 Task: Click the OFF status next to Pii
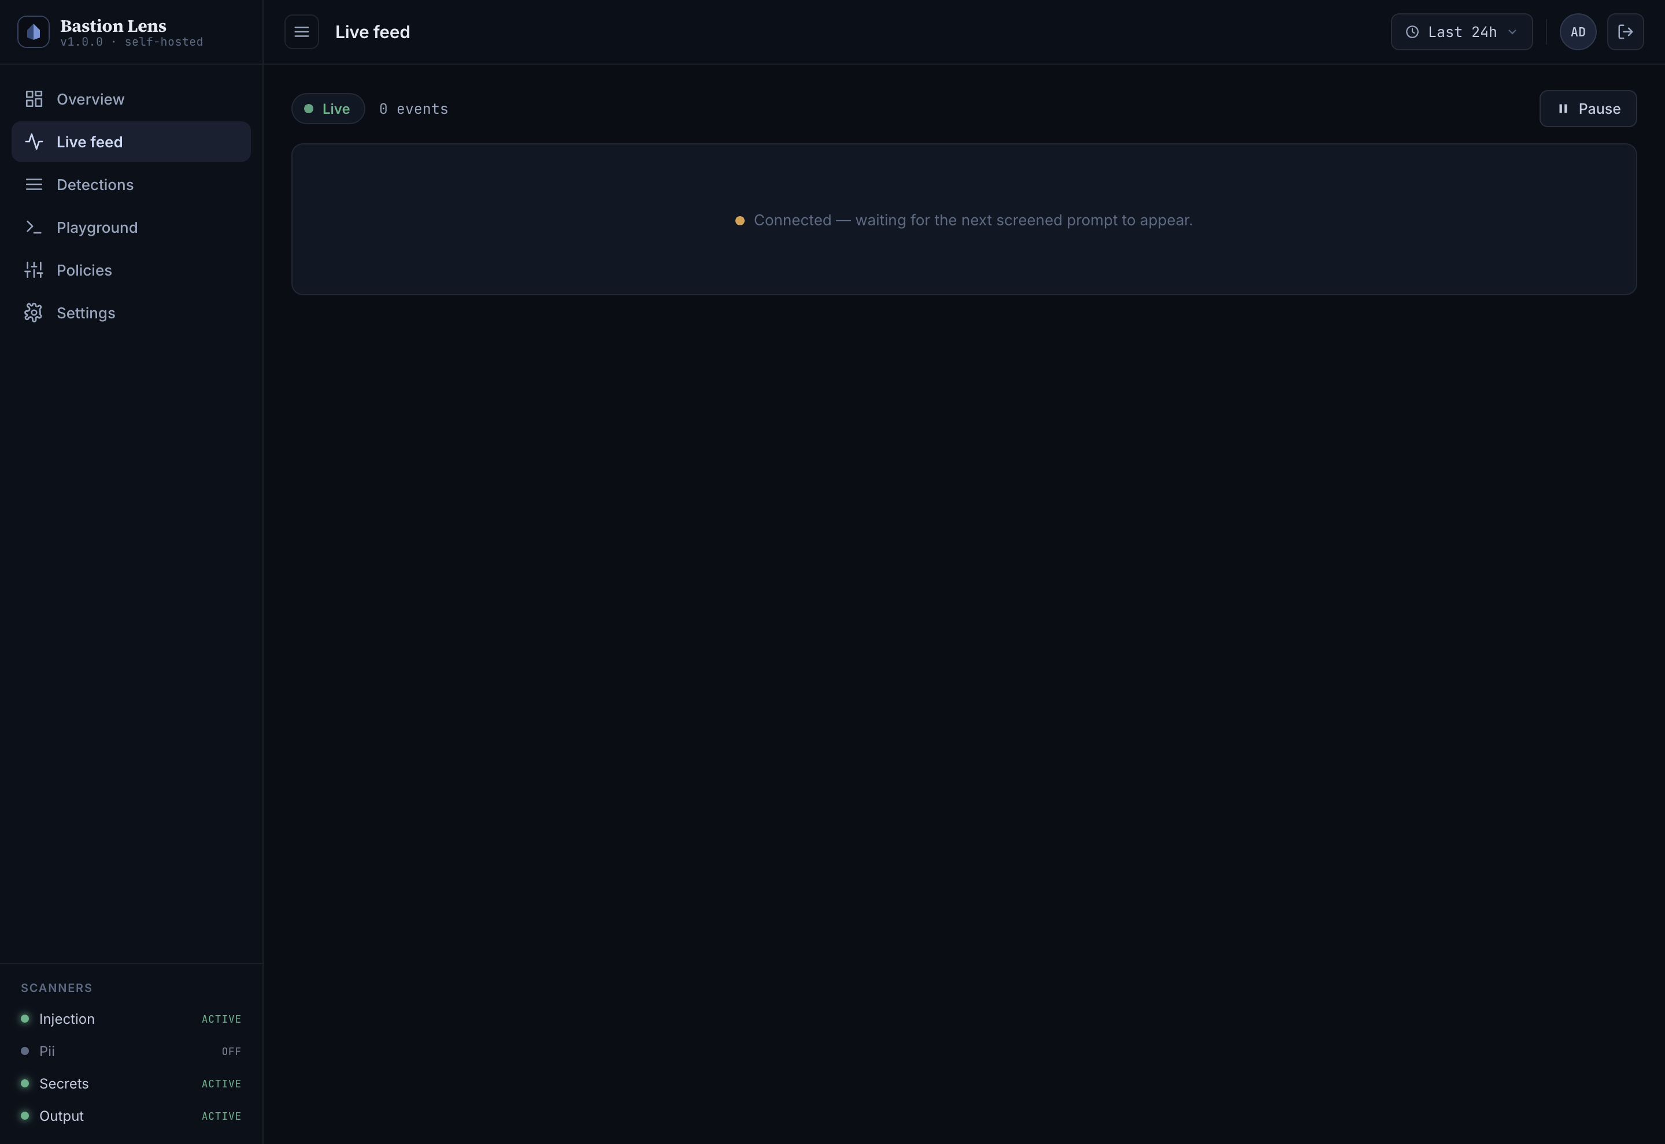[x=231, y=1052]
